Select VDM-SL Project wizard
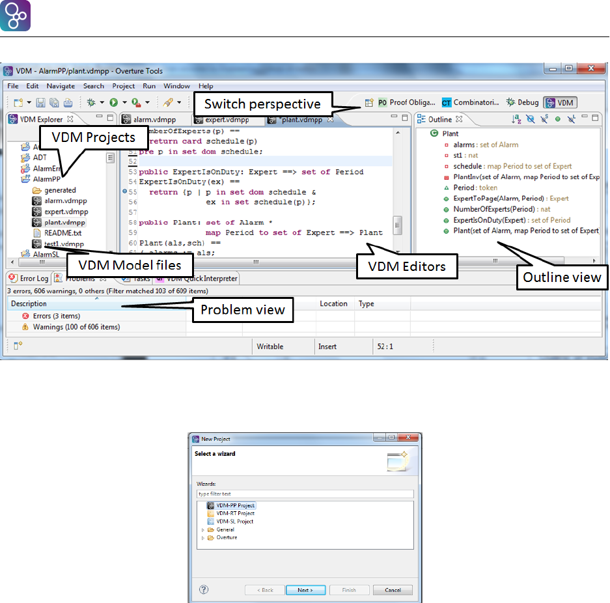 click(x=230, y=522)
